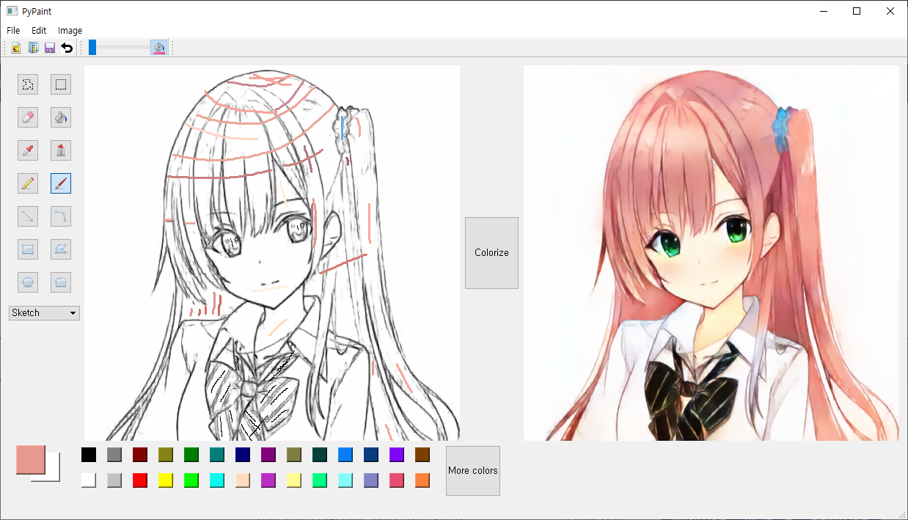
Task: Click the open file toolbar icon
Action: click(x=33, y=48)
